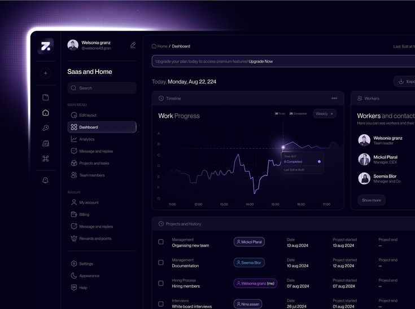
Task: Open the sticky note icon in rail
Action: [x=46, y=98]
